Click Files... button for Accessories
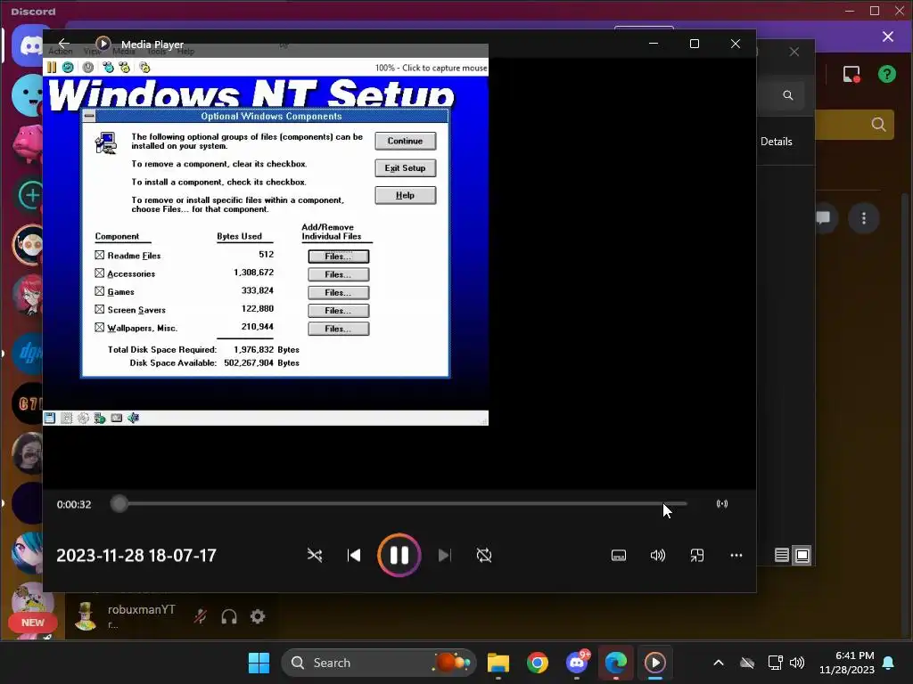This screenshot has width=913, height=684. coord(338,274)
